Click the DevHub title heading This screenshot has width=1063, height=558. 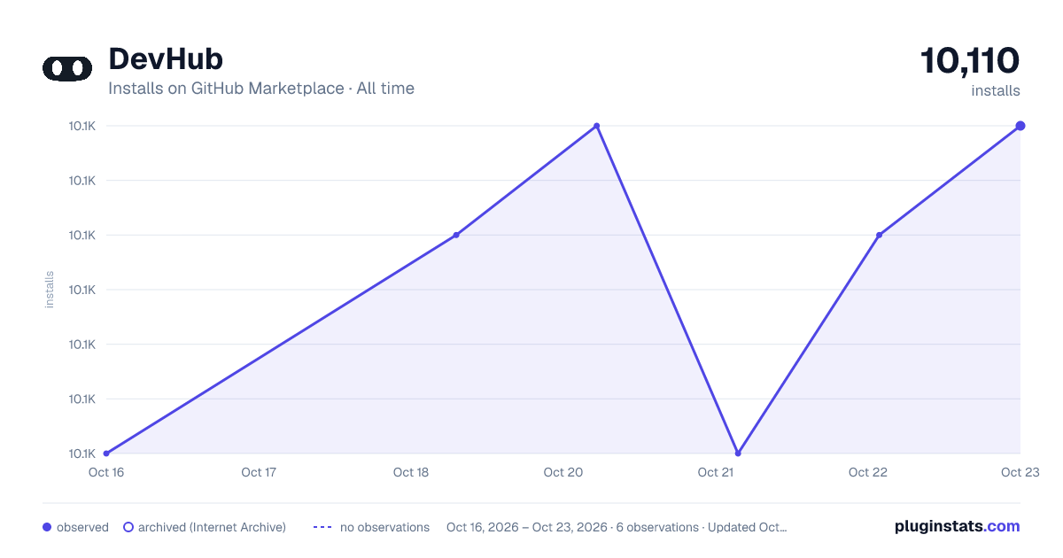coord(166,59)
